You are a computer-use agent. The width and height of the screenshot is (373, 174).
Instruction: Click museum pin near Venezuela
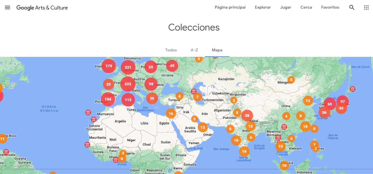(6, 152)
